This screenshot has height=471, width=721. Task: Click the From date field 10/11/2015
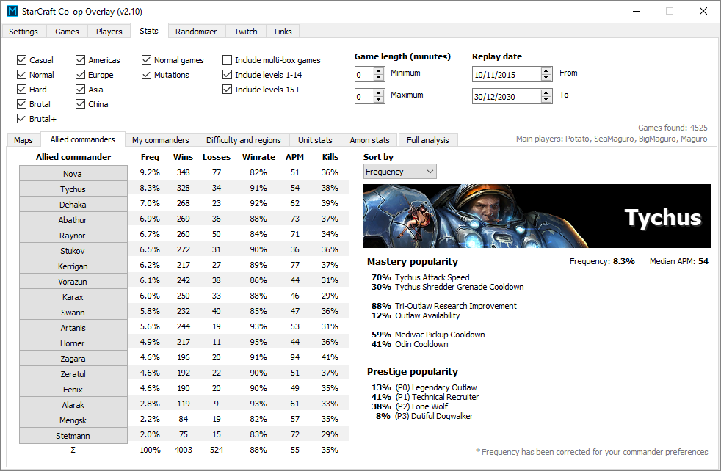(507, 74)
